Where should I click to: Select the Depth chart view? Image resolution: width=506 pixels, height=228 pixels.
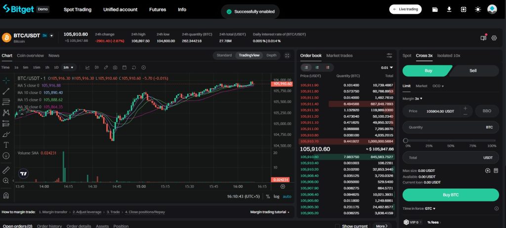pyautogui.click(x=271, y=55)
